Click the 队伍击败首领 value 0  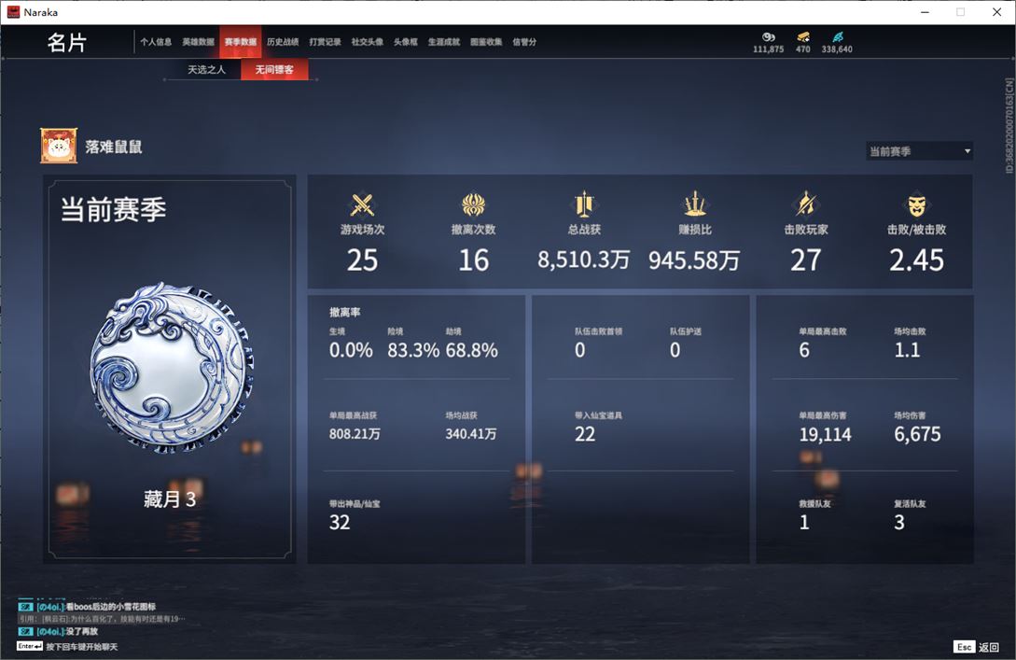pyautogui.click(x=580, y=351)
